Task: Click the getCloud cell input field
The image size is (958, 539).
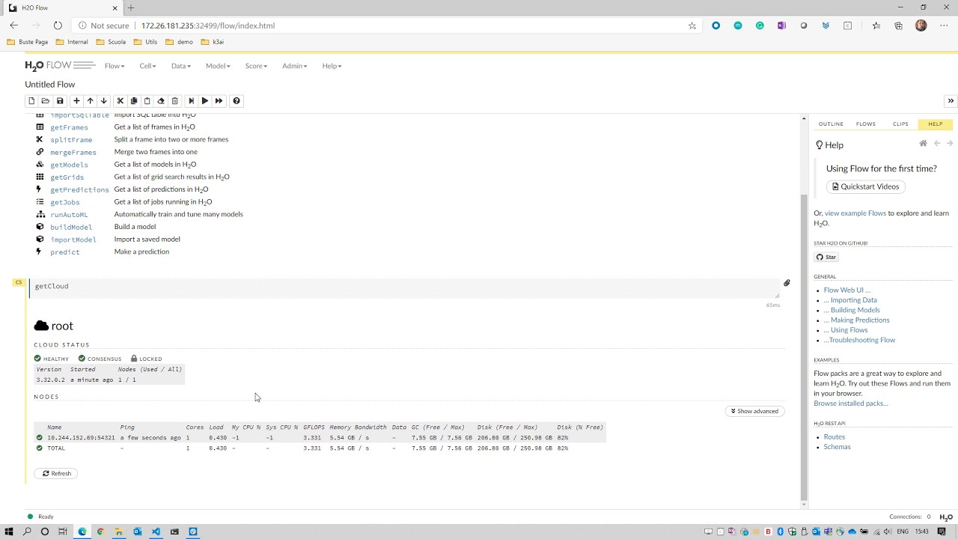Action: (x=404, y=287)
